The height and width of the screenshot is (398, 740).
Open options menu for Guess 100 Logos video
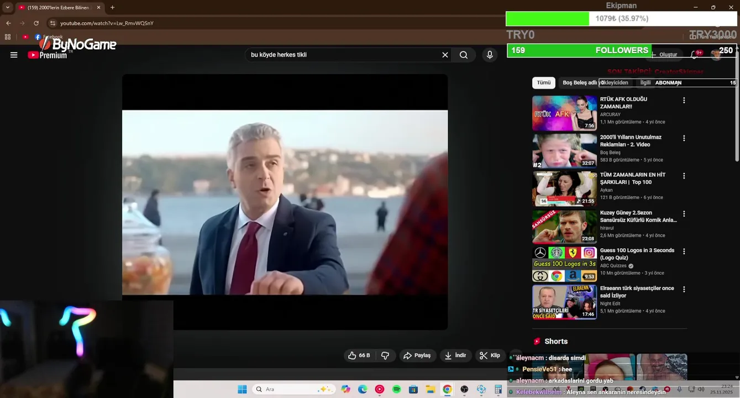coord(684,252)
